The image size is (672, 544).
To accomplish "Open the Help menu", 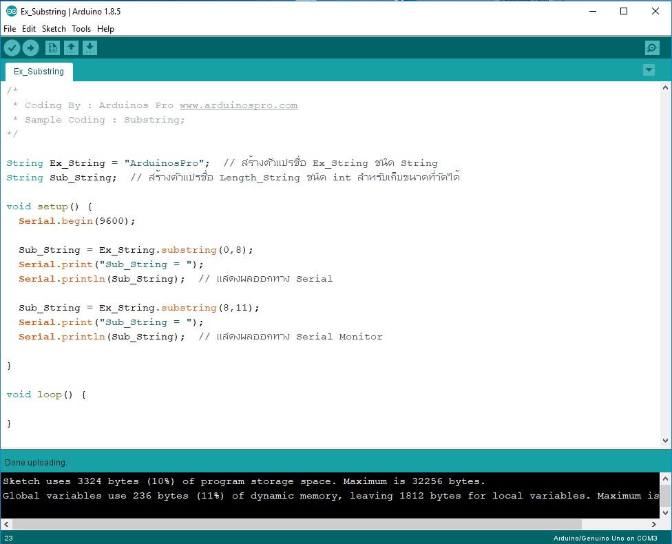I will tap(105, 29).
